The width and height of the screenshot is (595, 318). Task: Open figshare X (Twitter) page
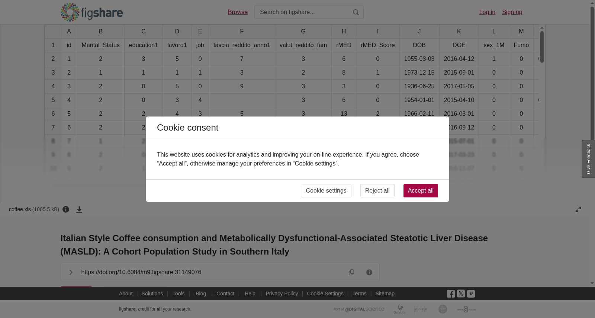[461, 294]
